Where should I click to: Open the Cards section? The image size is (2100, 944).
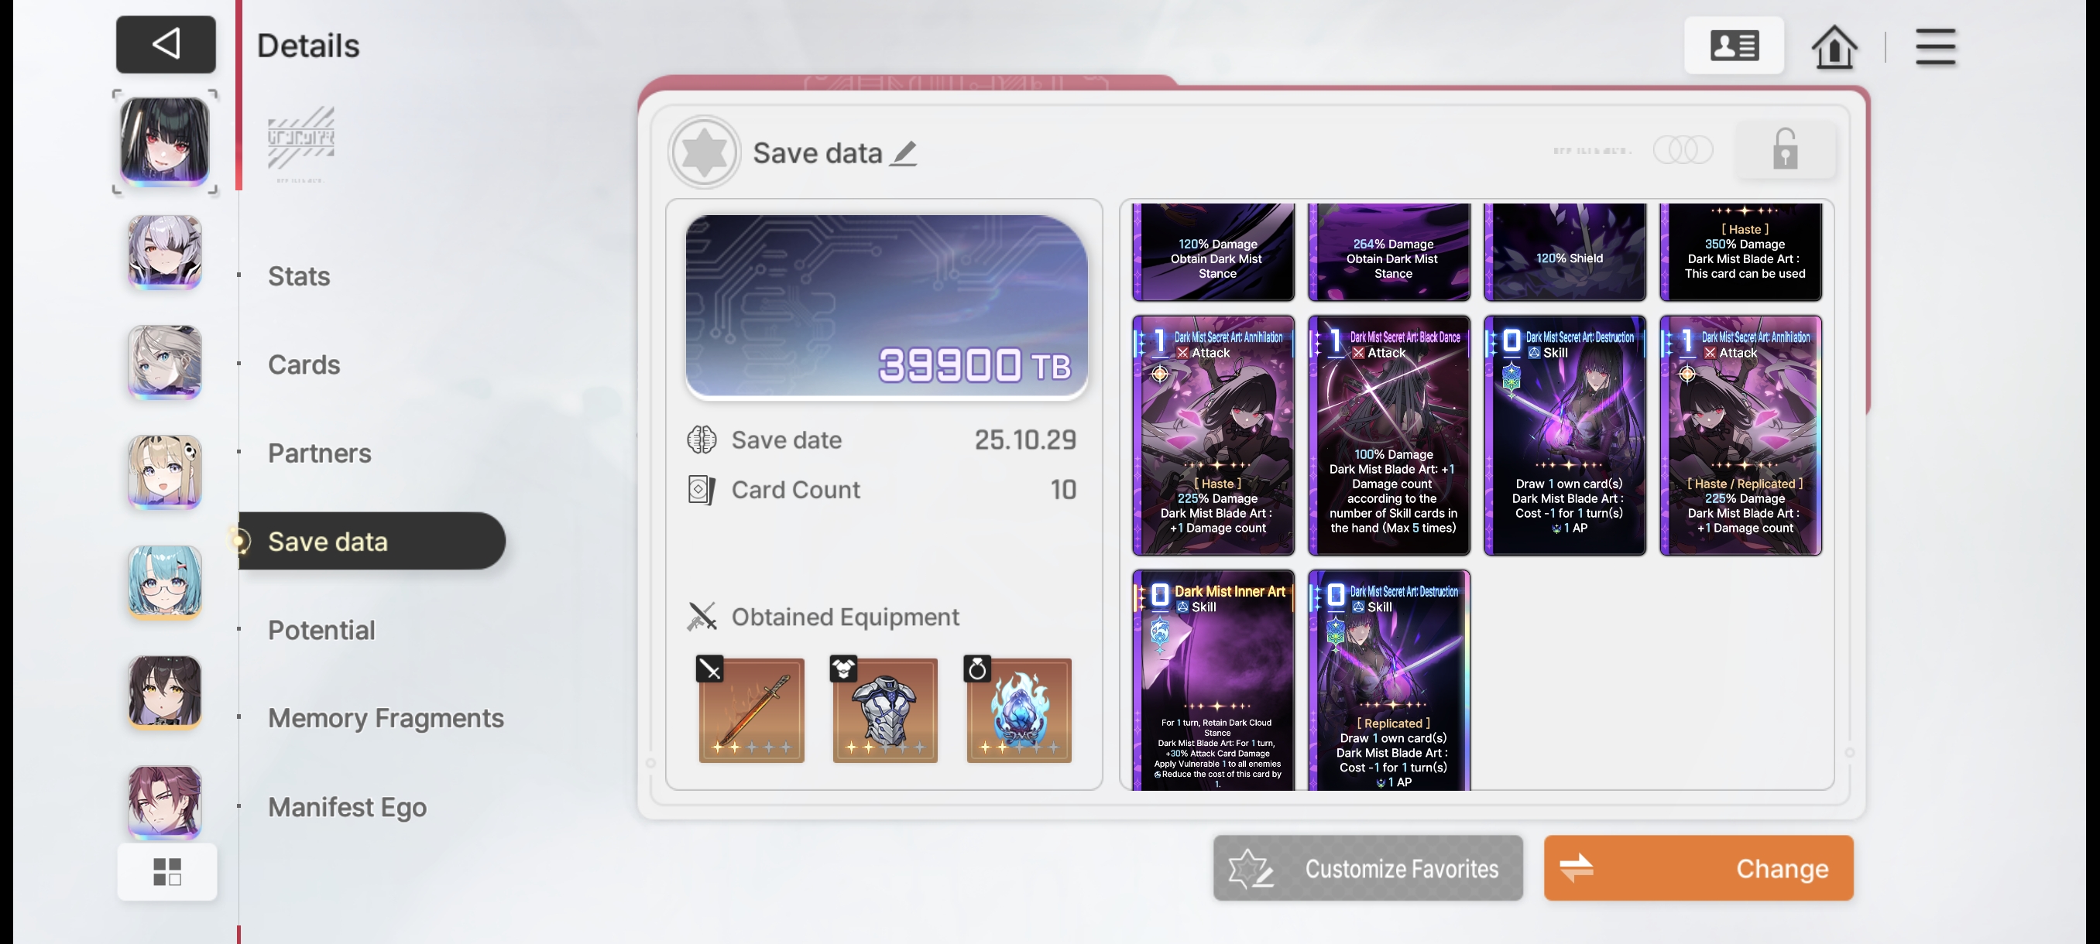(304, 365)
